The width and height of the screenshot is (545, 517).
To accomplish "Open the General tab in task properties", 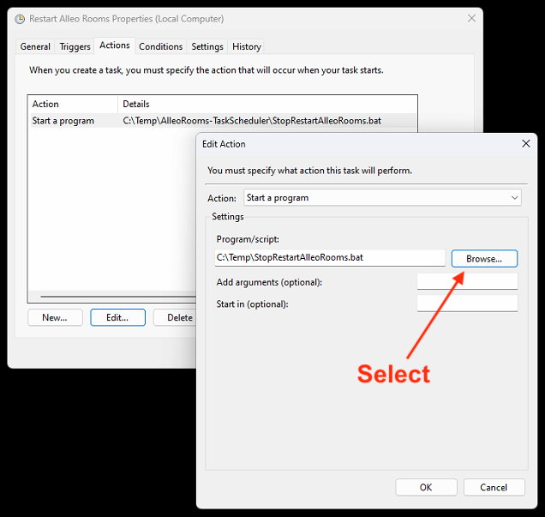I will pyautogui.click(x=35, y=46).
